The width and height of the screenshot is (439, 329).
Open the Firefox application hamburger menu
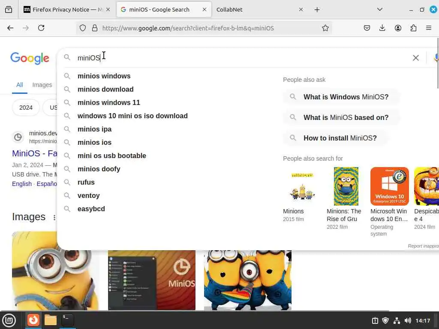click(x=429, y=28)
